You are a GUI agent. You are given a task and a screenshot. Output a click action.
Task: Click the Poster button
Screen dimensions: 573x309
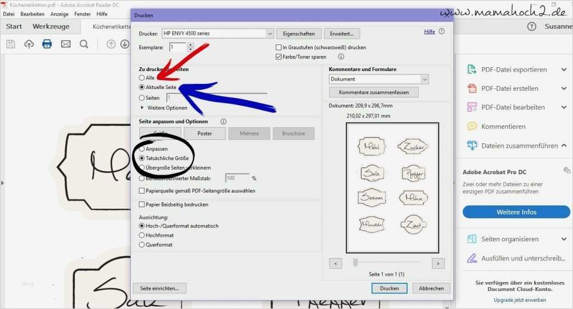(x=205, y=133)
